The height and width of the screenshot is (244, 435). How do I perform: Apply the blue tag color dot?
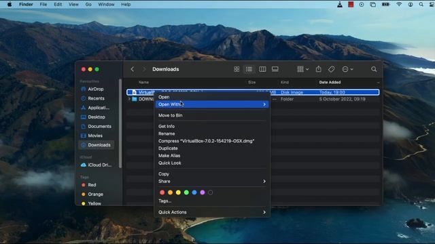[194, 192]
